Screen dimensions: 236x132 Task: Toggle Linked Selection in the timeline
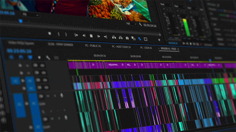click(30, 58)
